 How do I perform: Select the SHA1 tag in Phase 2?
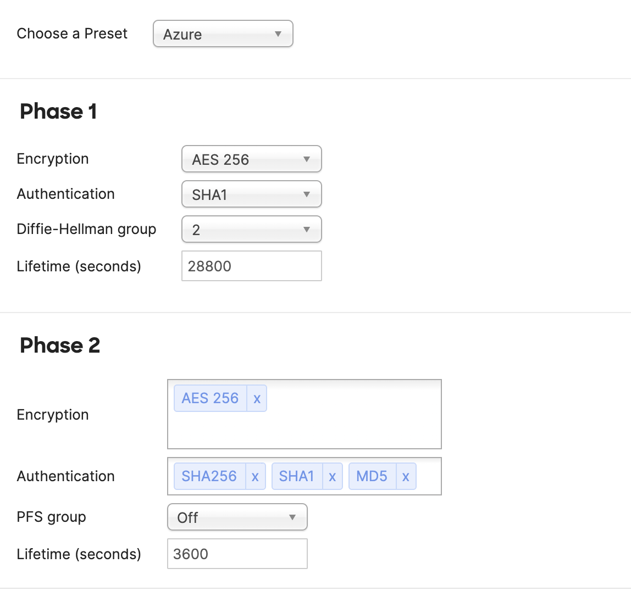click(x=296, y=476)
